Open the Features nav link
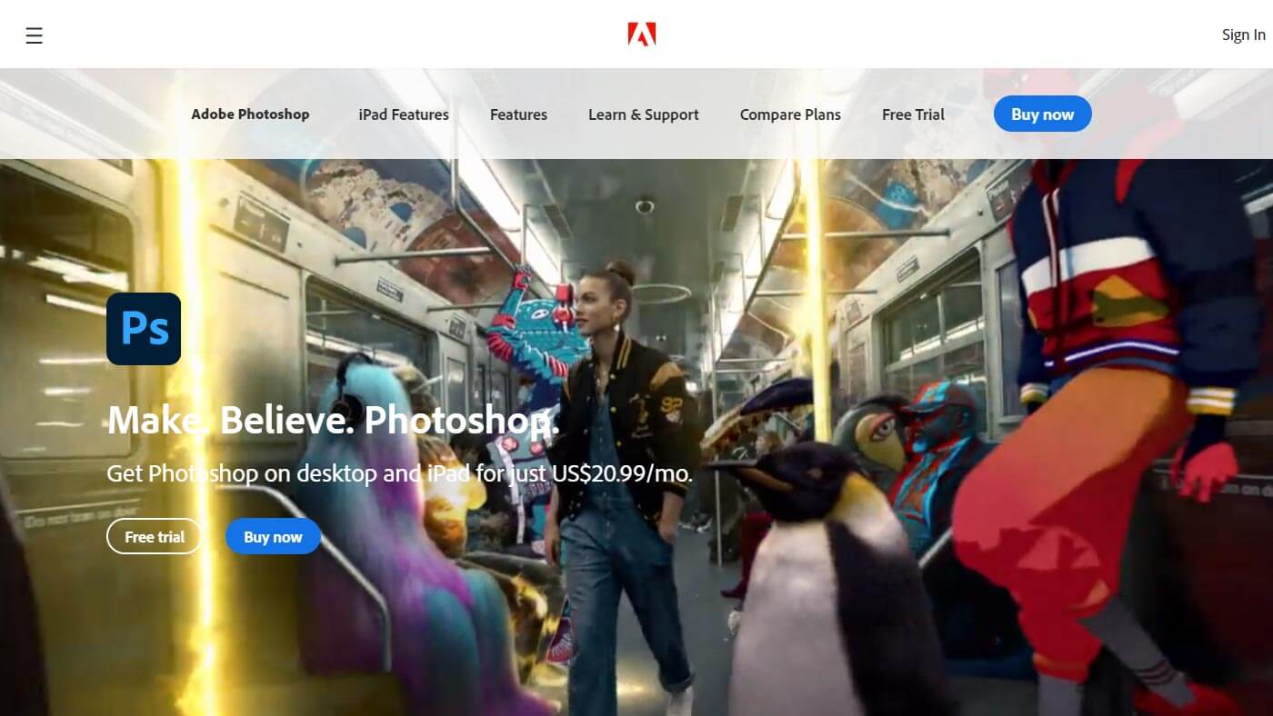The image size is (1273, 716). (518, 114)
